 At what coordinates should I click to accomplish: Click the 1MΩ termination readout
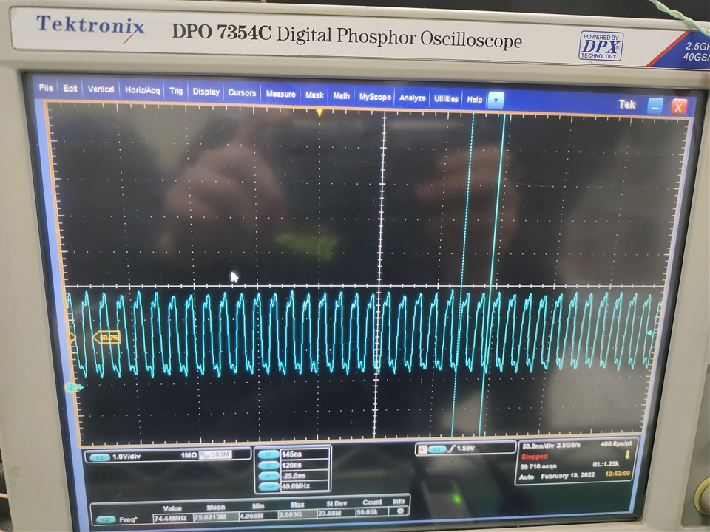189,455
